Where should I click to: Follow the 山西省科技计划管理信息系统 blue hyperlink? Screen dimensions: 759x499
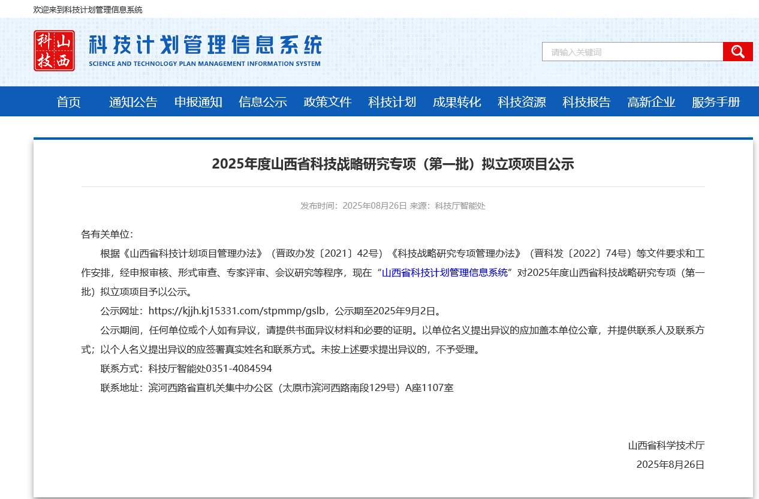[x=444, y=273]
